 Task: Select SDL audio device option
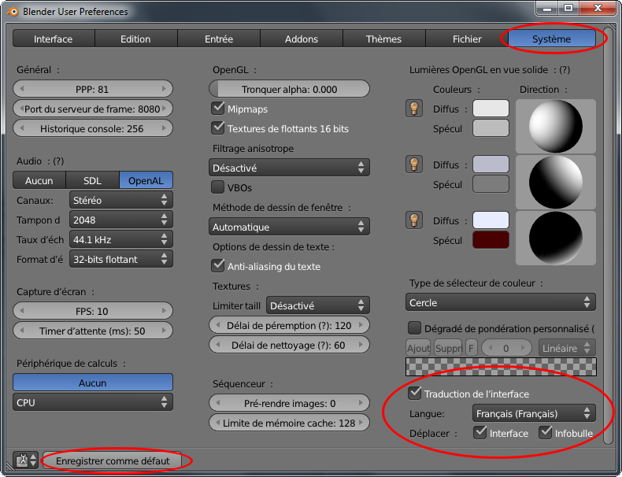click(92, 180)
